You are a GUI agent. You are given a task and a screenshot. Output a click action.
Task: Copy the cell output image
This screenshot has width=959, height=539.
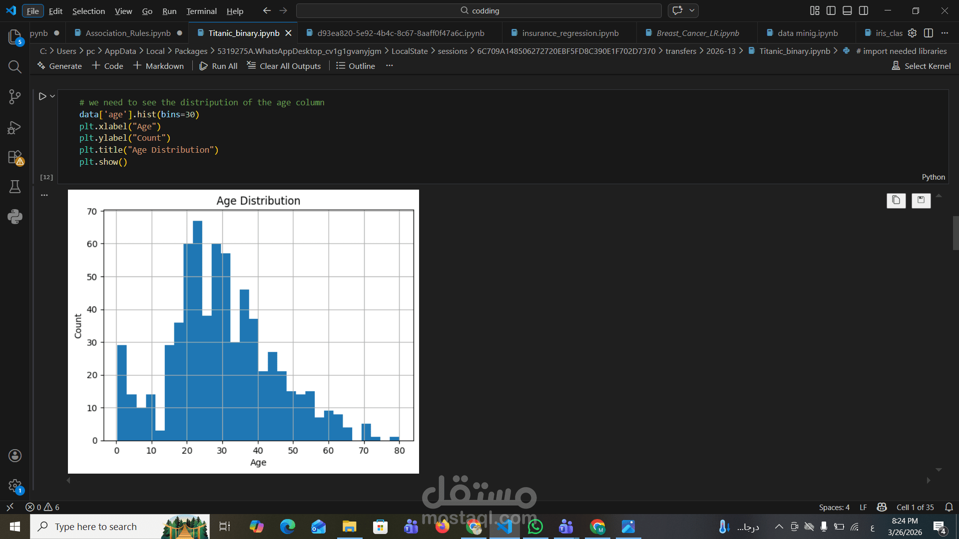(896, 201)
